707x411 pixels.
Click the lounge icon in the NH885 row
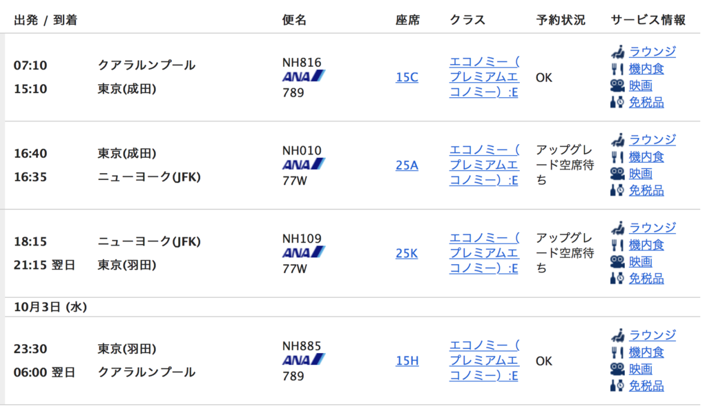click(618, 335)
